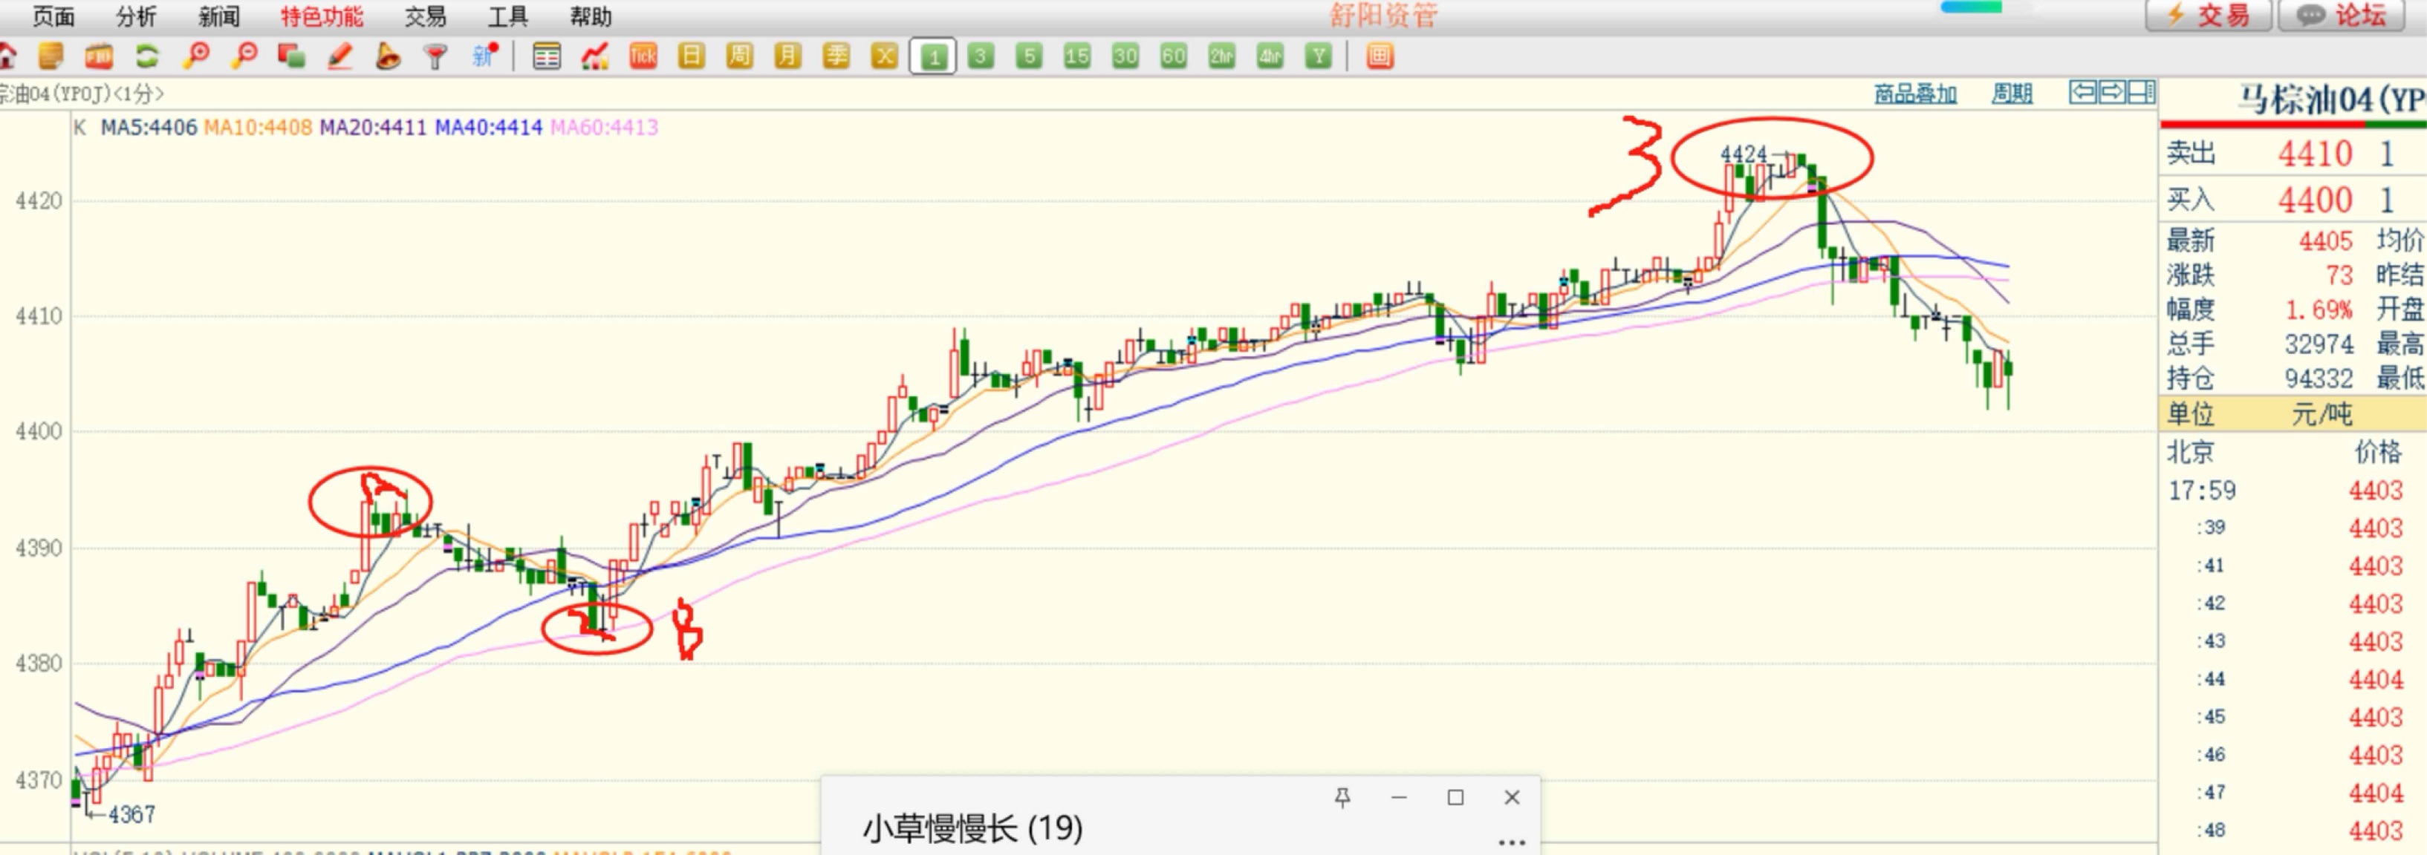Click the zoom out magnifier icon
The height and width of the screenshot is (855, 2427).
coord(245,56)
